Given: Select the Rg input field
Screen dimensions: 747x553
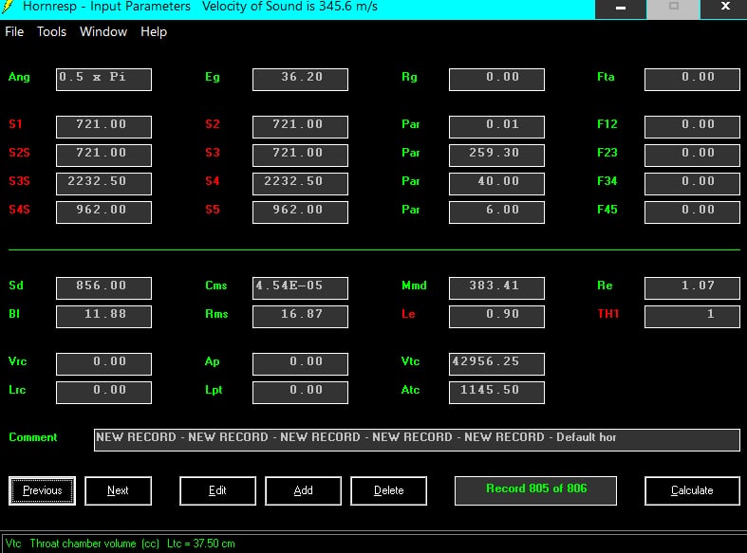Looking at the screenshot, I should pyautogui.click(x=496, y=80).
